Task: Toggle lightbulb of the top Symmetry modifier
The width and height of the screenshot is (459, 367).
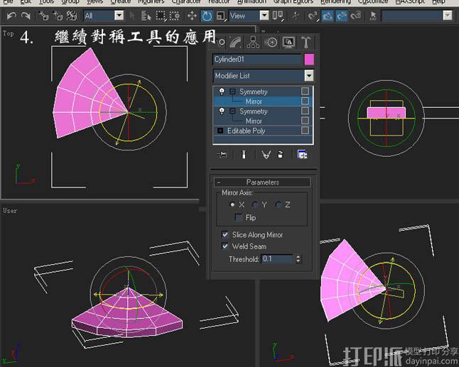Action: tap(220, 92)
